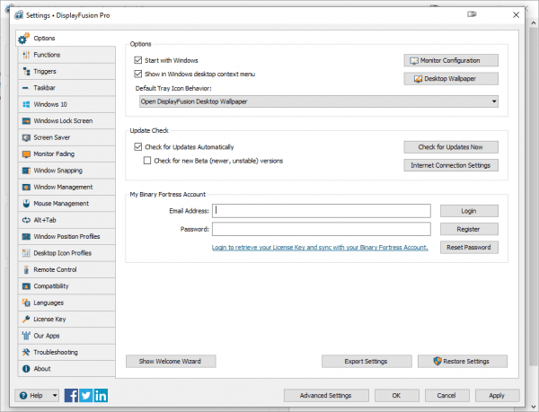The height and width of the screenshot is (412, 539).
Task: Click the Options gear icon in sidebar
Action: (23, 39)
